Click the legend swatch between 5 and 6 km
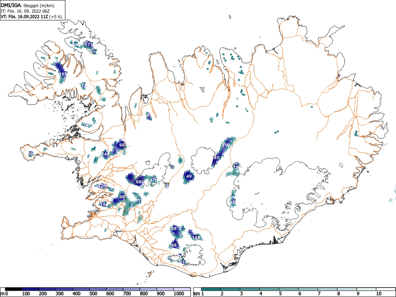 tap(289, 289)
